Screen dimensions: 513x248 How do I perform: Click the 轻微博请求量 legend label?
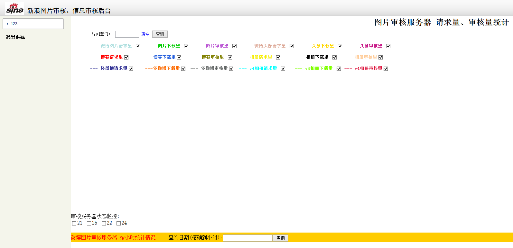pyautogui.click(x=114, y=69)
